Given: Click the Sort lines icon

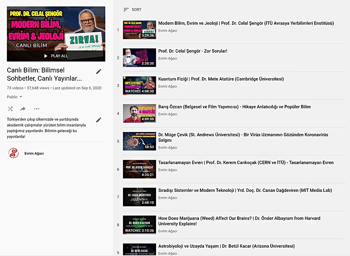Looking at the screenshot, I should coord(126,10).
